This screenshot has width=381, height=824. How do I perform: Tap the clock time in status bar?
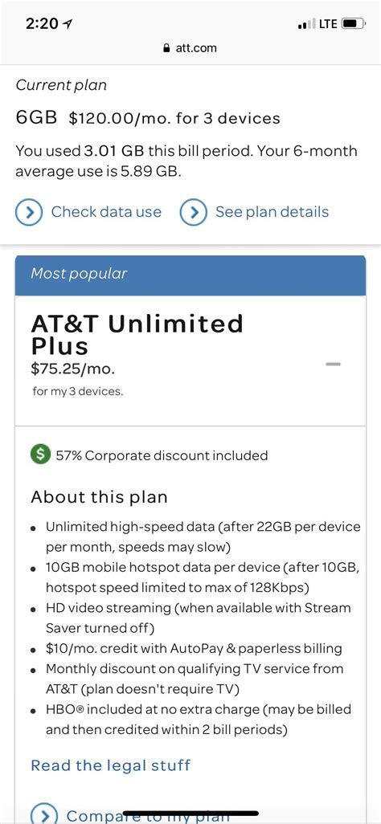42,24
